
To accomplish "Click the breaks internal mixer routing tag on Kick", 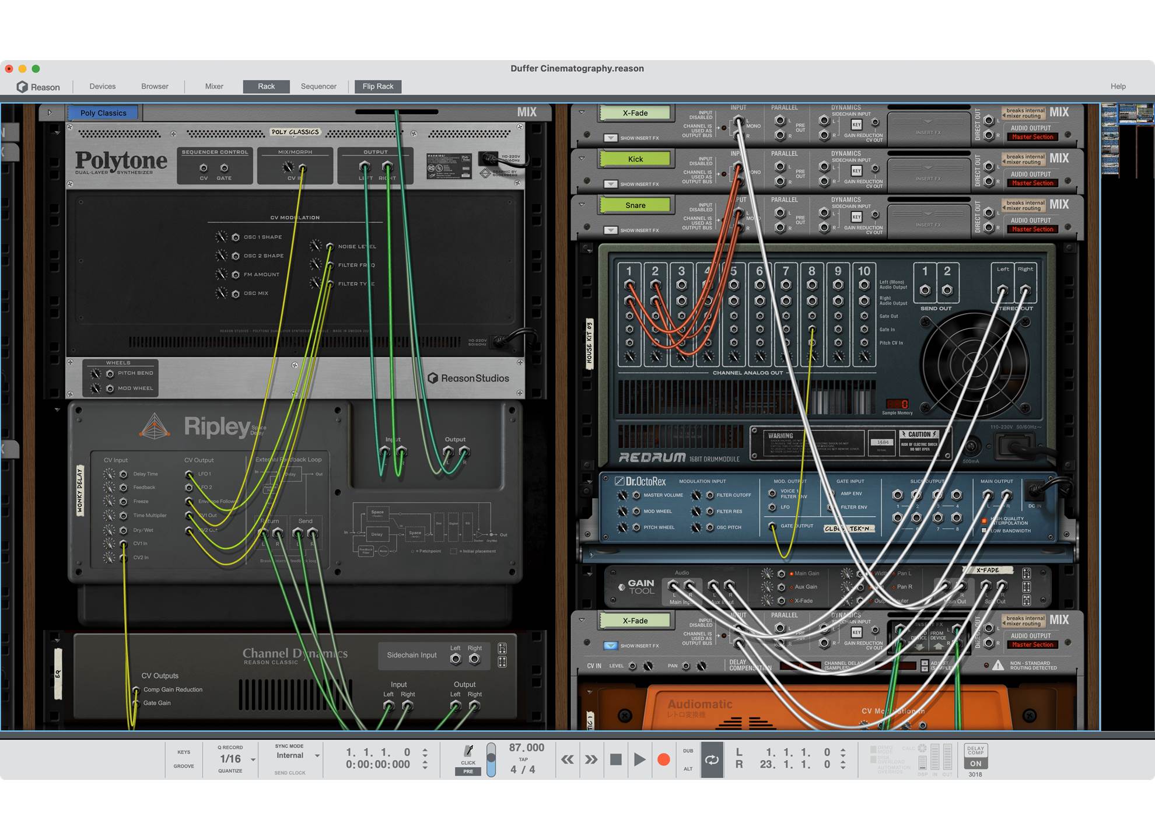I will click(x=1025, y=159).
